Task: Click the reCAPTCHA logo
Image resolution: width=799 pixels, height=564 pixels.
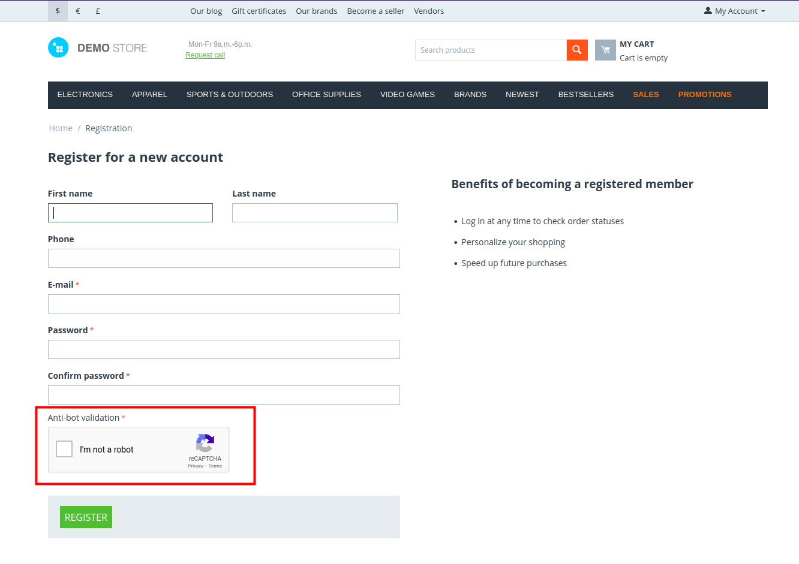Action: (x=205, y=443)
